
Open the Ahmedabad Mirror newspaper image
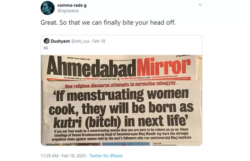click(121, 100)
